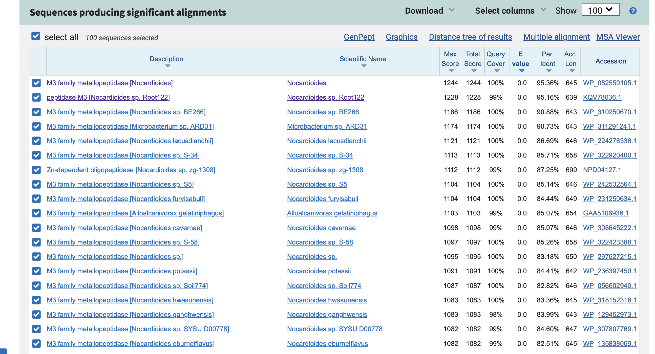Image resolution: width=655 pixels, height=354 pixels.
Task: Uncheck the Nocardioides furvisabuli row checkbox
Action: (36, 199)
